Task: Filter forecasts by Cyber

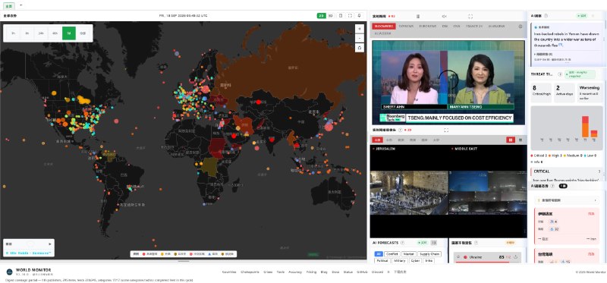Action: tap(415, 260)
